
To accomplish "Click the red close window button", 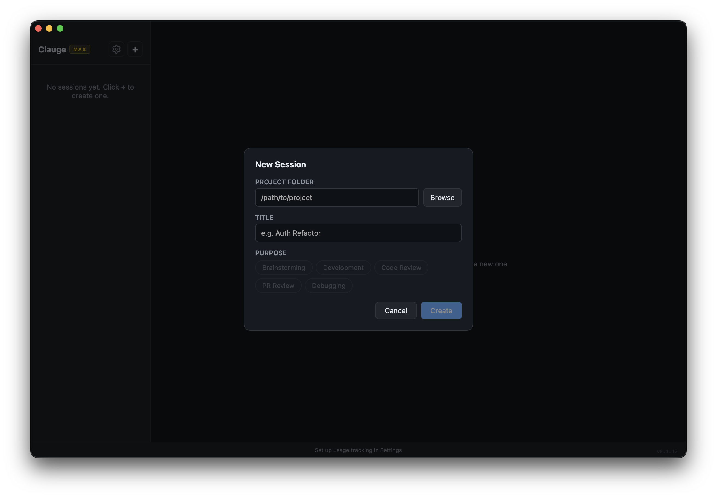I will pos(39,28).
